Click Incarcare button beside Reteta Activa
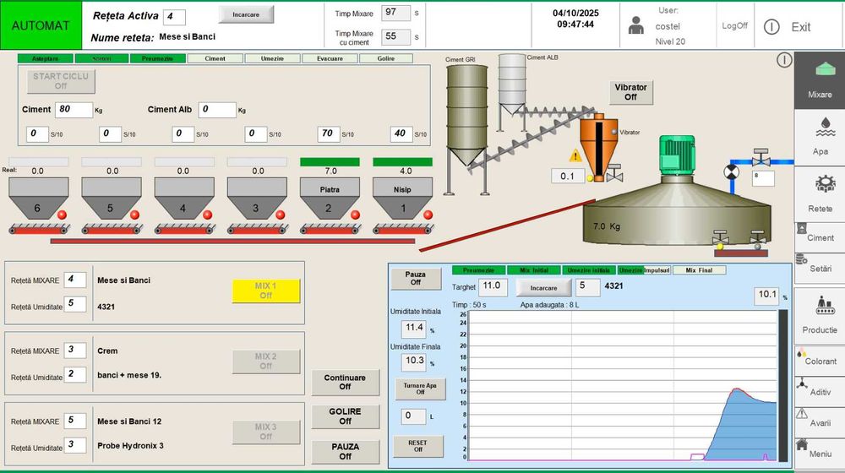 click(x=246, y=14)
